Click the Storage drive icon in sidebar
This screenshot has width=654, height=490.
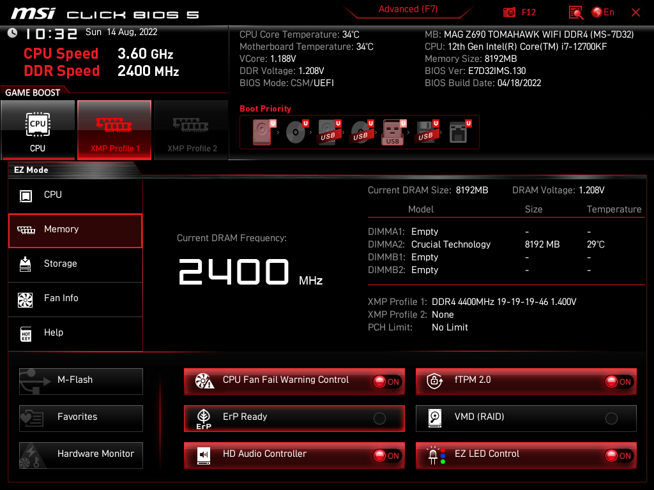26,264
